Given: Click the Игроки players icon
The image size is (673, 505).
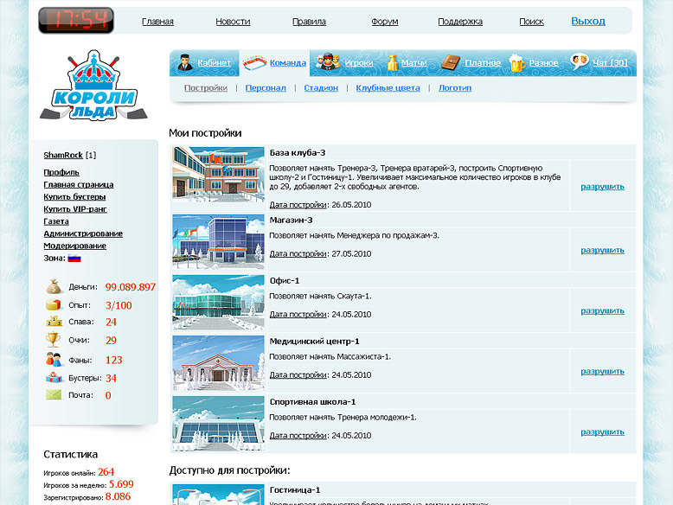Looking at the screenshot, I should tap(326, 62).
